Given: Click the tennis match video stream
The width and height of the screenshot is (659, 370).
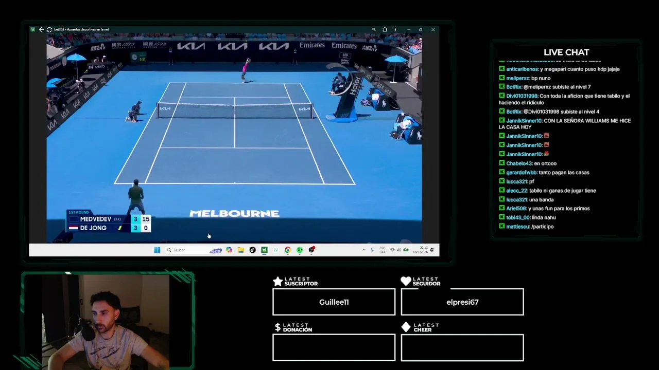Looking at the screenshot, I should (234, 138).
